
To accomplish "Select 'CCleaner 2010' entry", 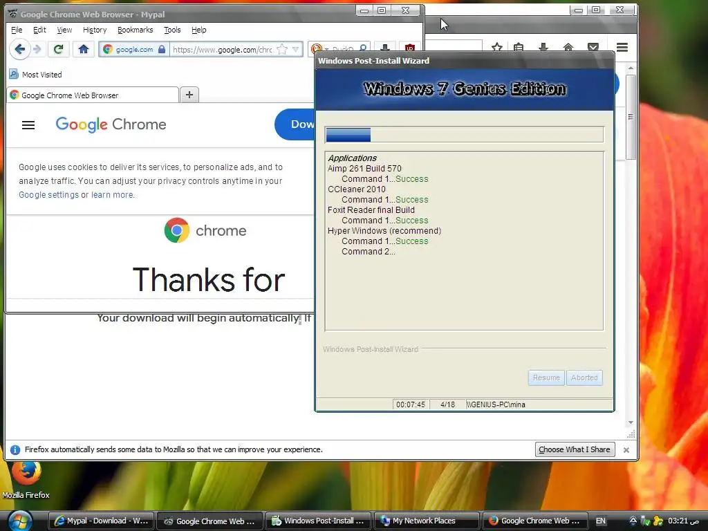I will 357,189.
